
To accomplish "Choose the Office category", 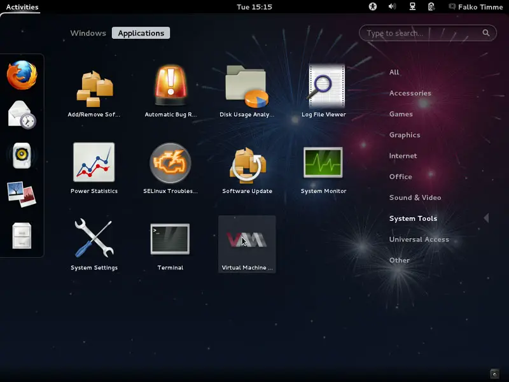I will point(401,177).
